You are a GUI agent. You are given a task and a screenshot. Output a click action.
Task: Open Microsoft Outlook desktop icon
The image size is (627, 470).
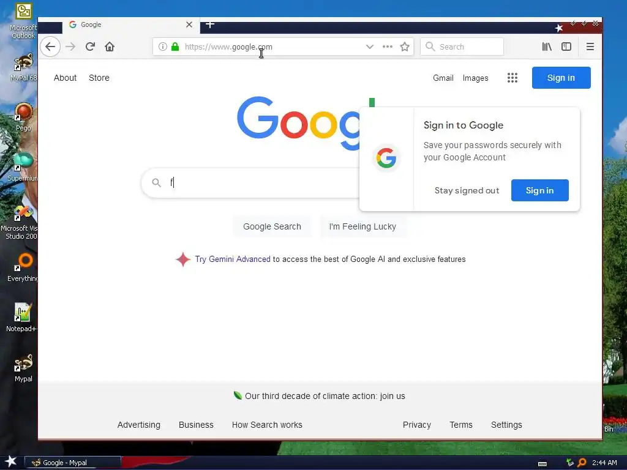(23, 21)
